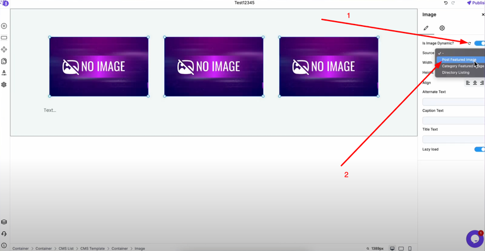This screenshot has height=251, width=485.
Task: Open the pages icon in sidebar
Action: [4, 61]
